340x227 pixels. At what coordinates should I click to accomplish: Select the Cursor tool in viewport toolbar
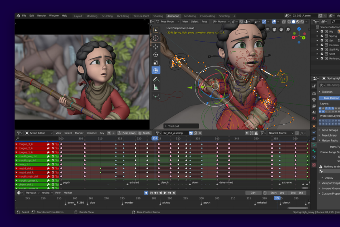[x=156, y=38]
